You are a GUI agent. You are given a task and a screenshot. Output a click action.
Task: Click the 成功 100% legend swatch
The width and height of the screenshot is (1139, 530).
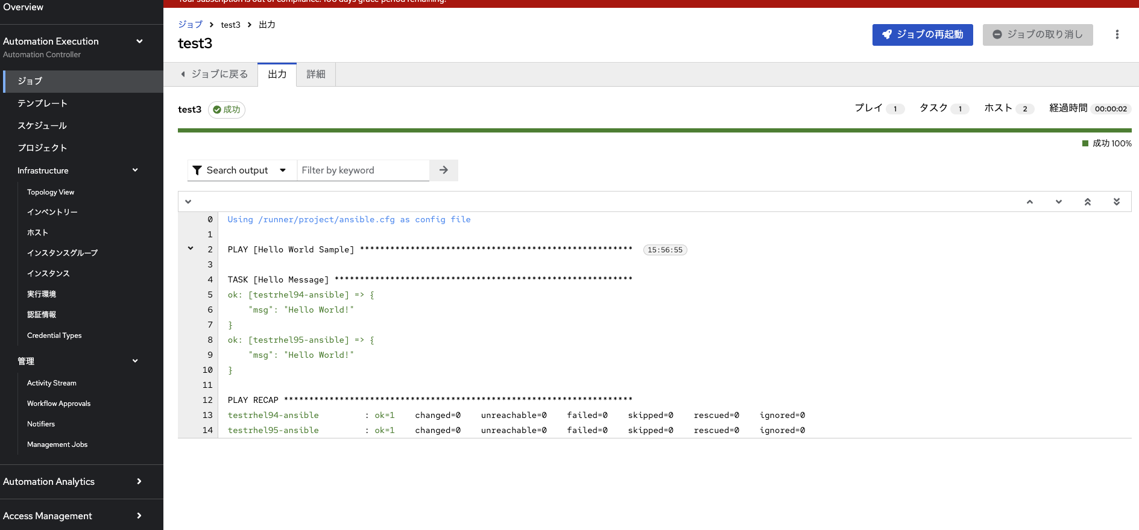pyautogui.click(x=1085, y=143)
